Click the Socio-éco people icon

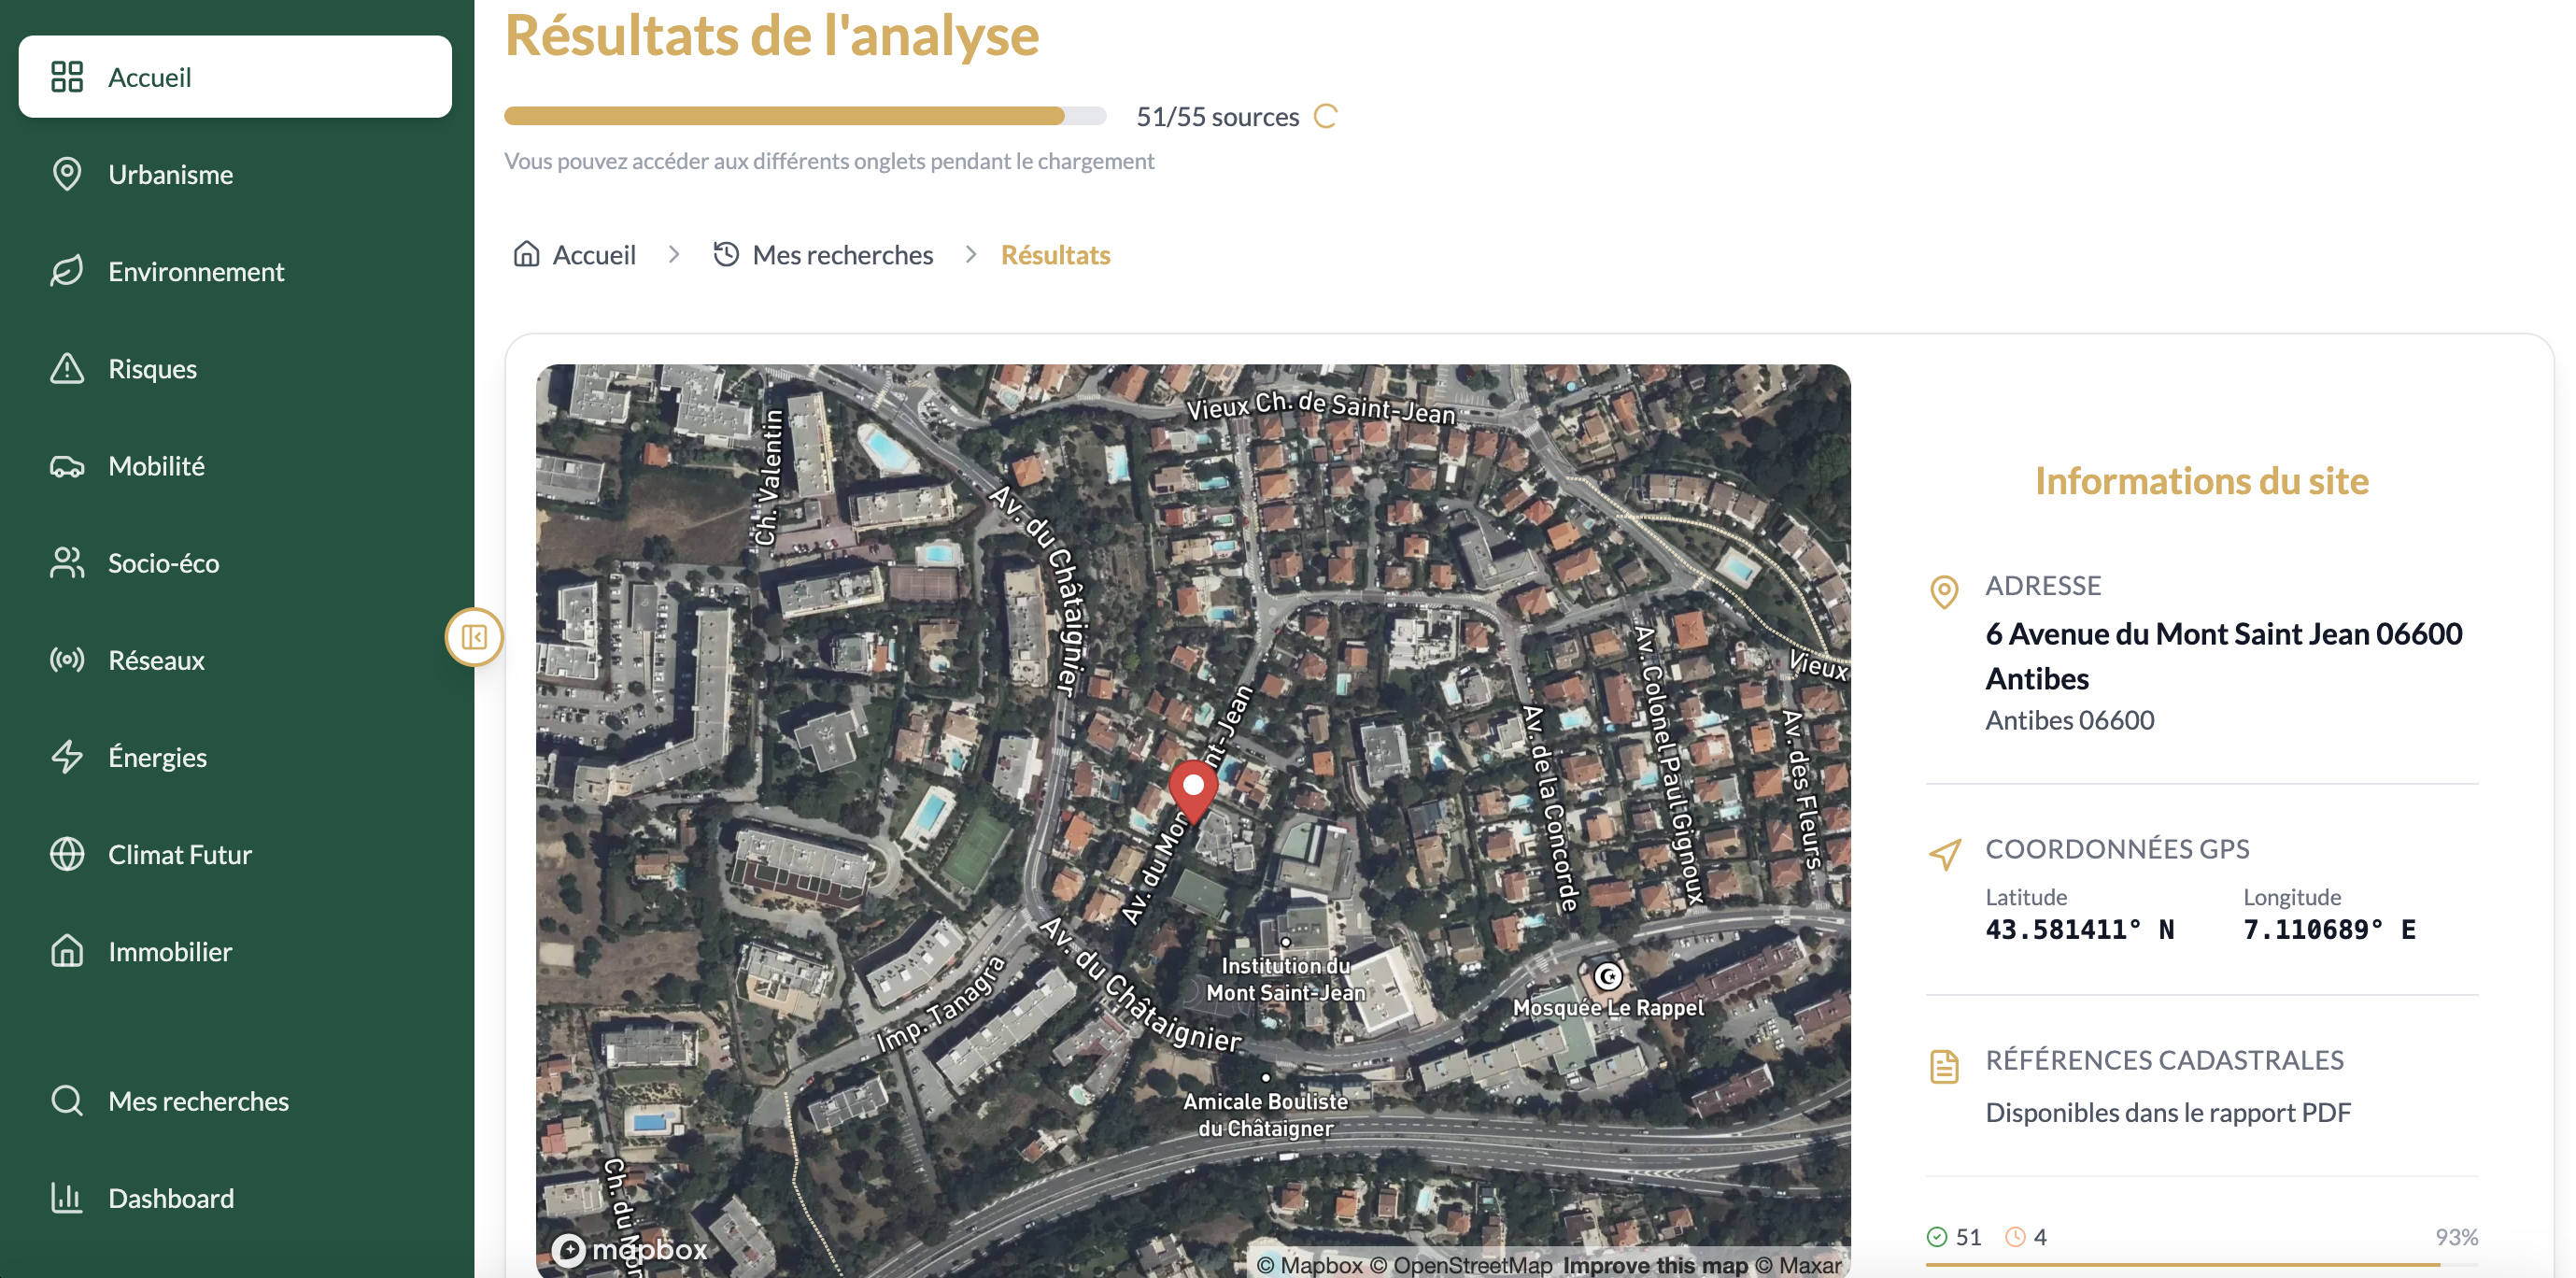coord(66,563)
